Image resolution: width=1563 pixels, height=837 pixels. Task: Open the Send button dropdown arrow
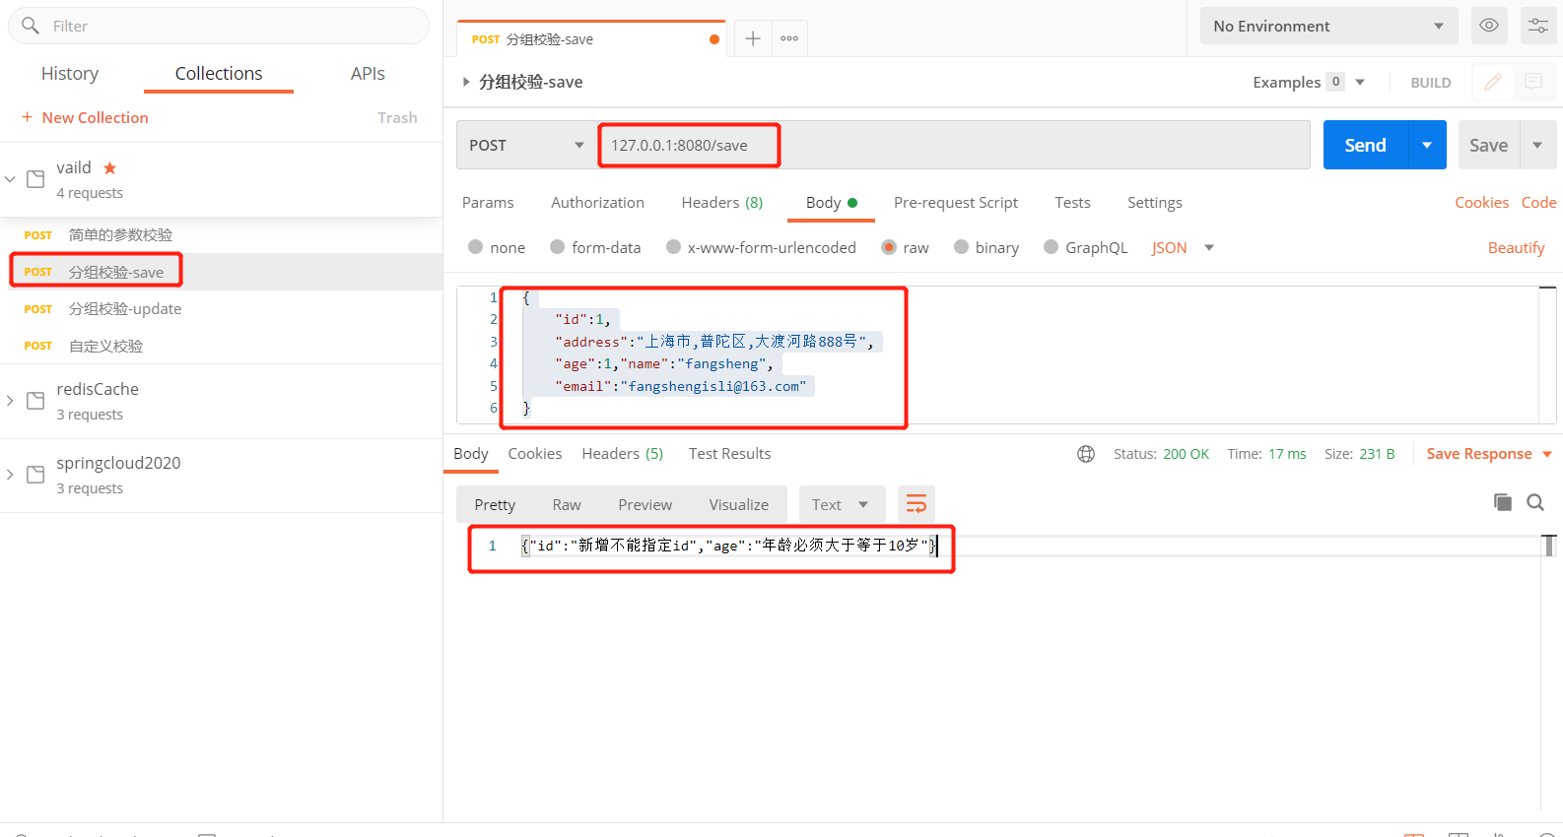(1427, 145)
